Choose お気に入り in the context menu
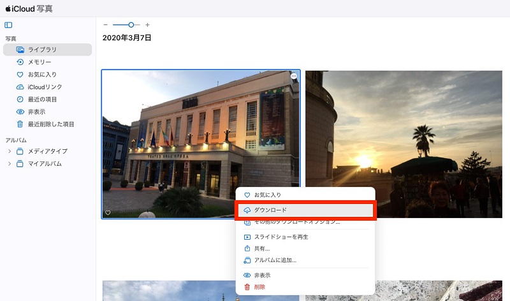Image resolution: width=510 pixels, height=301 pixels. tap(305, 195)
